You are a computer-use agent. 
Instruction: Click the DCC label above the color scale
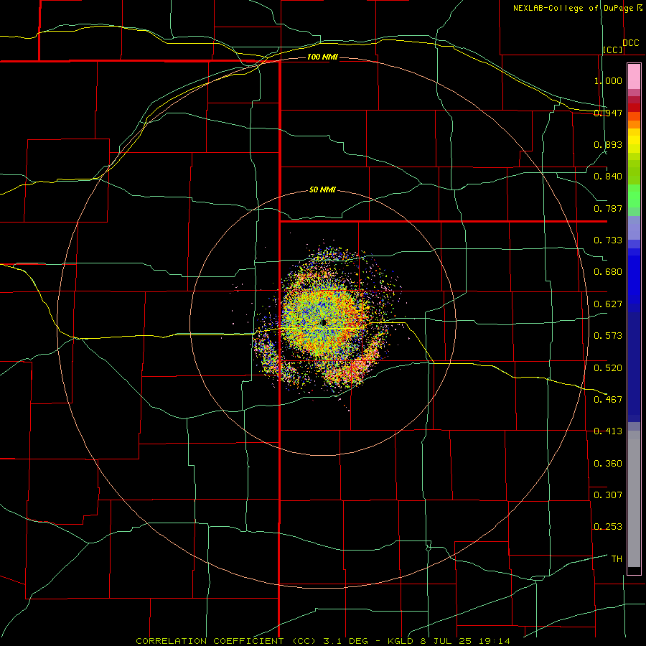(x=630, y=43)
